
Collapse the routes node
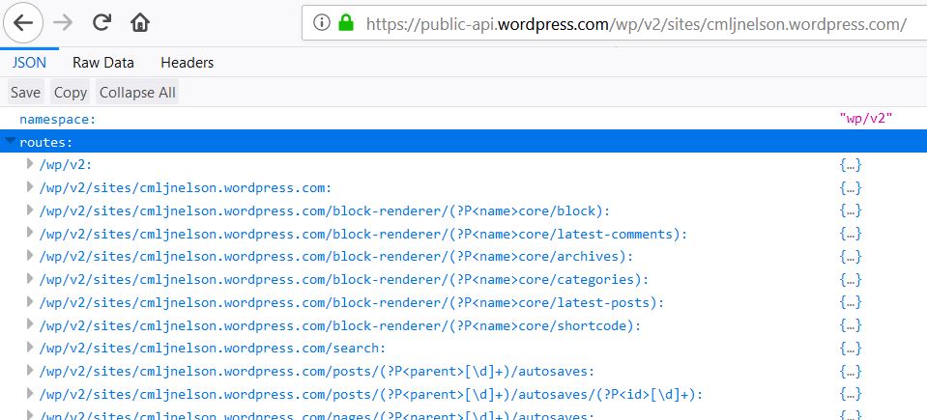point(10,141)
